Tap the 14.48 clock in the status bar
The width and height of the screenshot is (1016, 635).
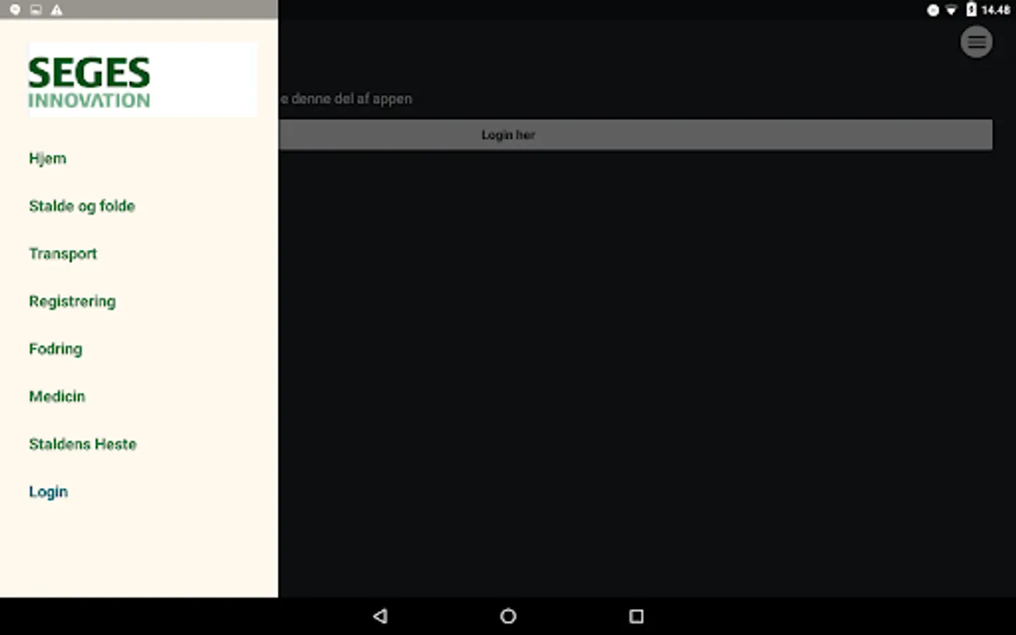tap(996, 10)
